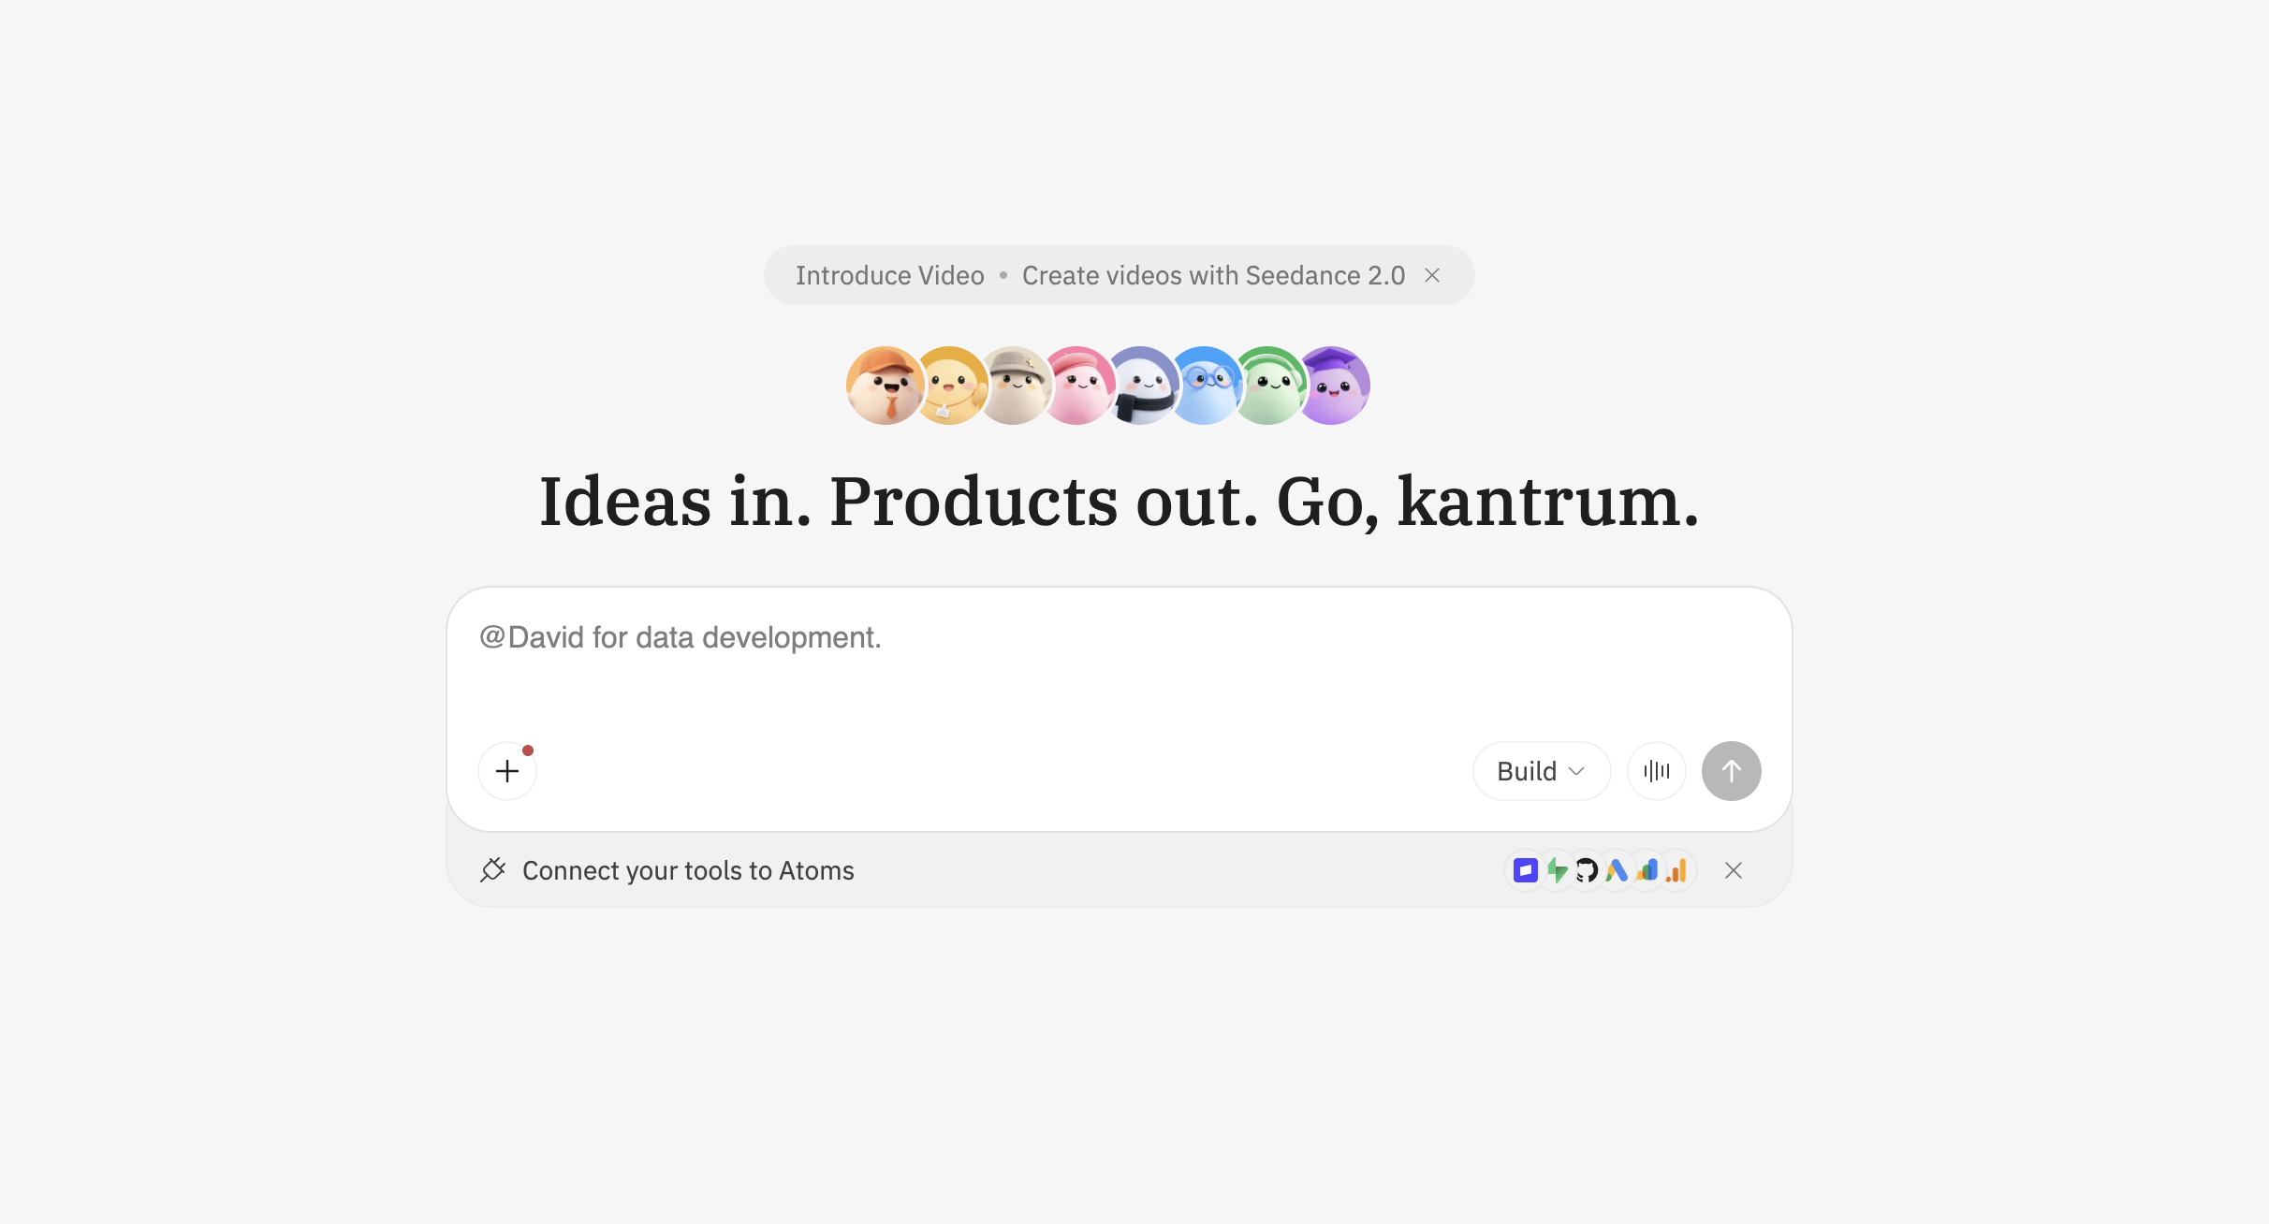Select the Google Analytics orange bars icon
The image size is (2269, 1224).
tap(1676, 870)
